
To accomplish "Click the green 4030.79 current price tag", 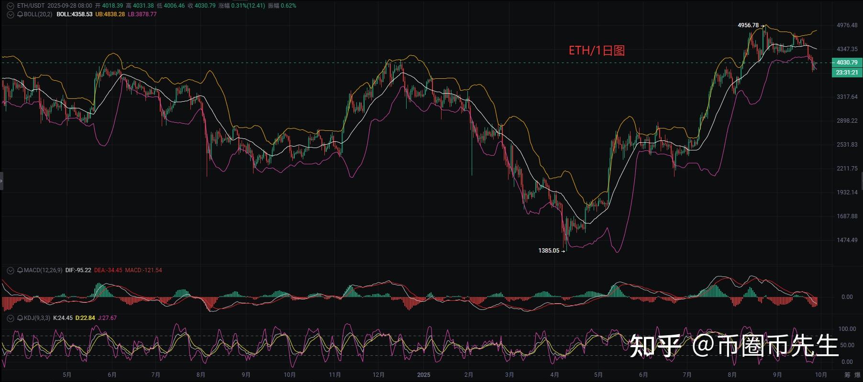I will (847, 63).
